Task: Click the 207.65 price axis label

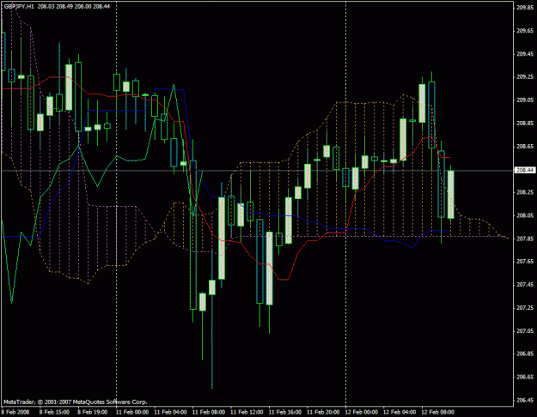Action: (x=525, y=262)
